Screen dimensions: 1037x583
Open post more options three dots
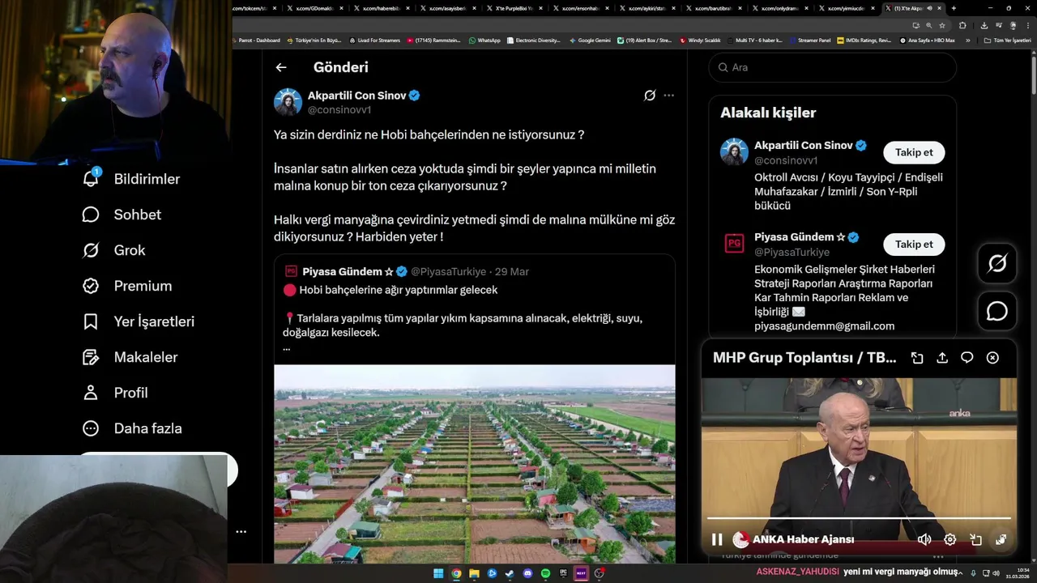(x=668, y=96)
